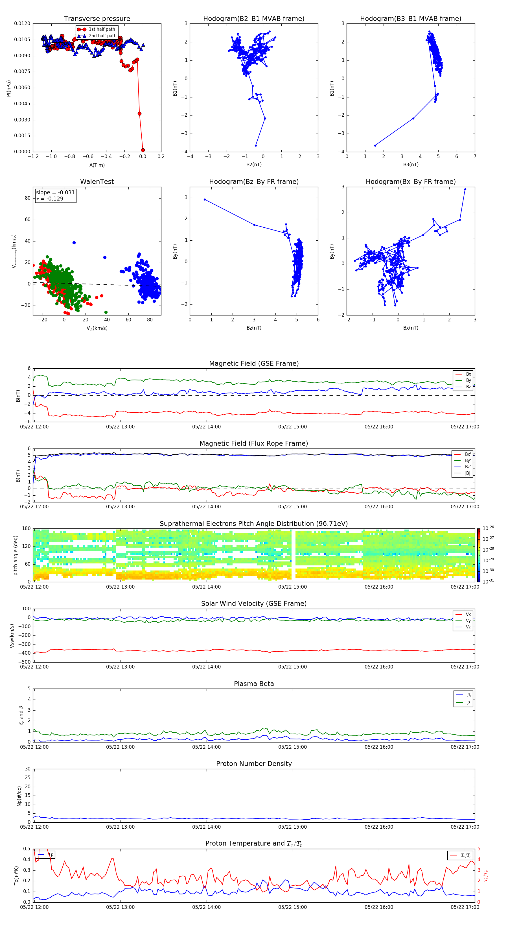Click the "Hodogram(Bz_By FR frame)" title
This screenshot has width=508, height=932.
(x=254, y=182)
